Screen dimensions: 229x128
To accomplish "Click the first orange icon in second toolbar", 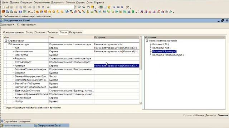I will click(3, 12).
